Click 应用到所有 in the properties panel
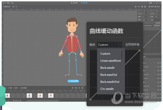163x110 pixels. (157, 25)
